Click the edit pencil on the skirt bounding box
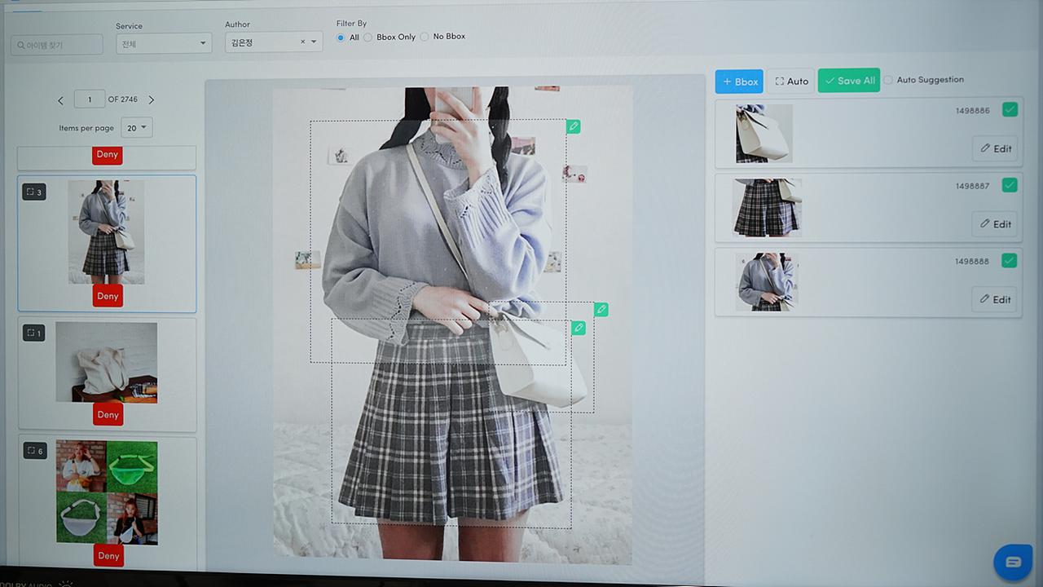This screenshot has width=1043, height=587. pos(579,328)
